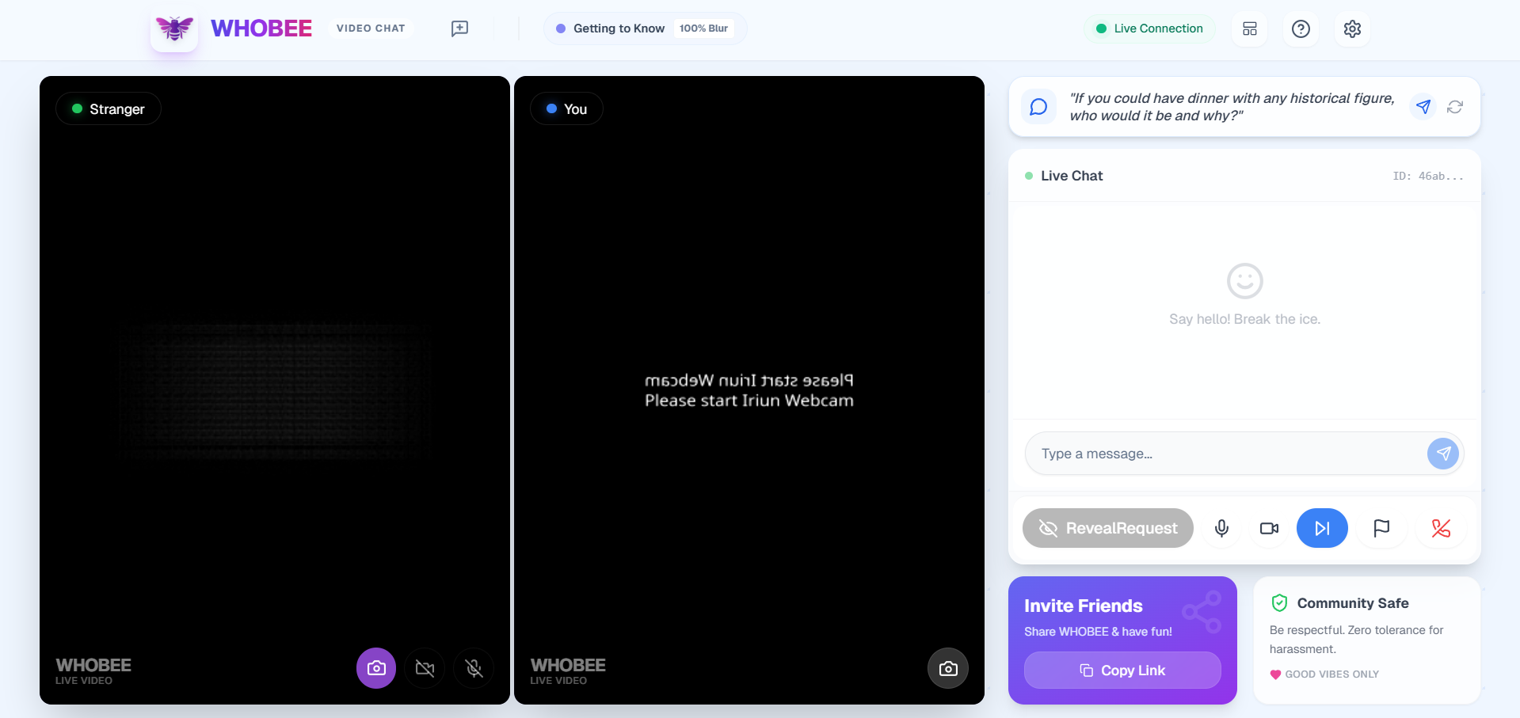1520x718 pixels.
Task: Click the Community Safe shield icon
Action: pyautogui.click(x=1279, y=603)
